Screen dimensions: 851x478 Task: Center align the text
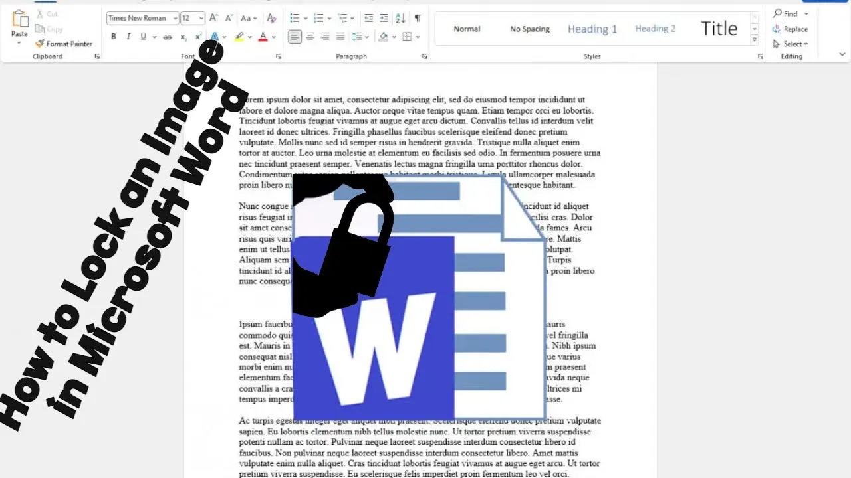pyautogui.click(x=310, y=37)
